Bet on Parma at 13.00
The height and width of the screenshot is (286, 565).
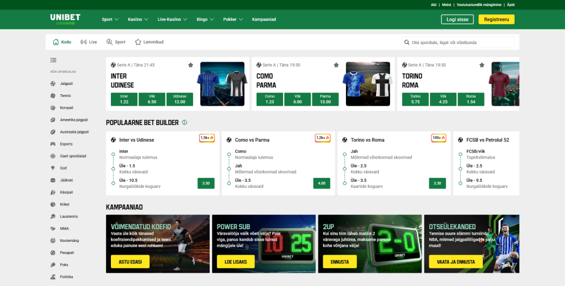click(326, 99)
